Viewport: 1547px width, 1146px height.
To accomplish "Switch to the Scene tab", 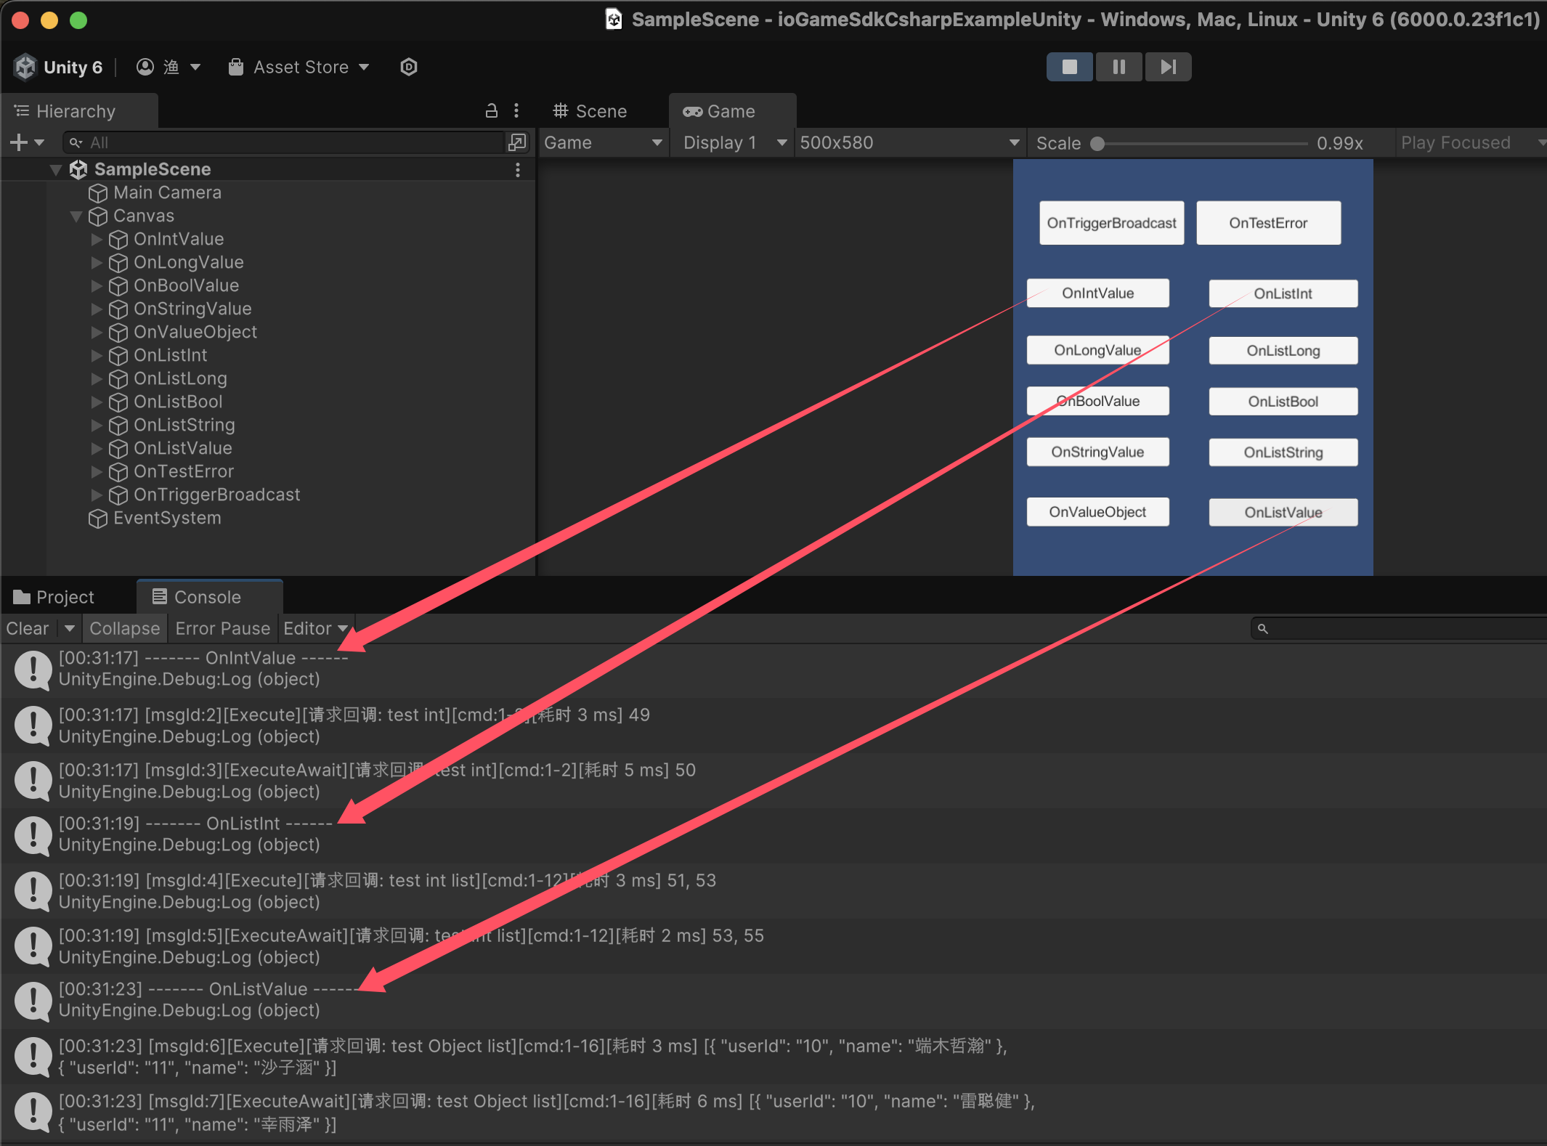I will (x=590, y=111).
